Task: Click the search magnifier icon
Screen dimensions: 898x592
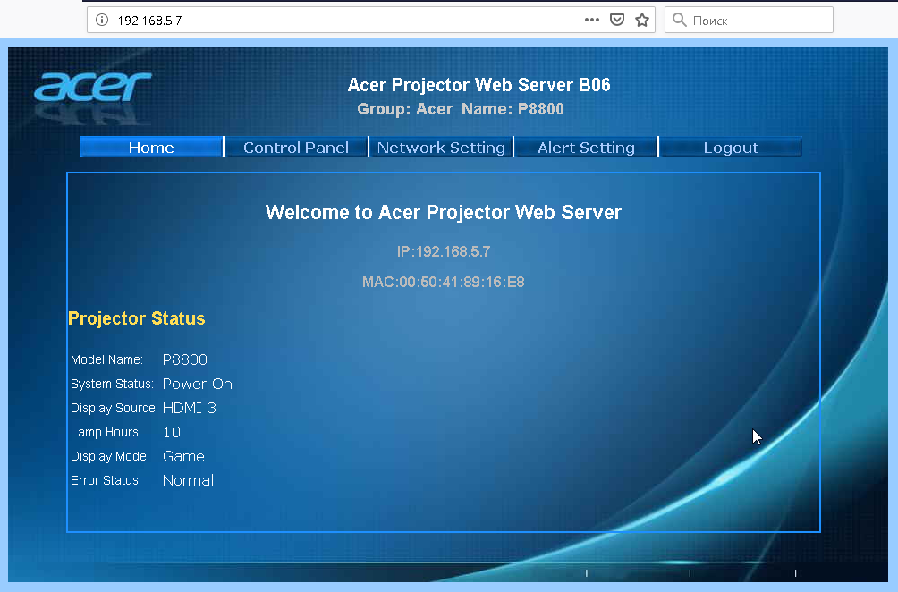Action: [x=679, y=20]
